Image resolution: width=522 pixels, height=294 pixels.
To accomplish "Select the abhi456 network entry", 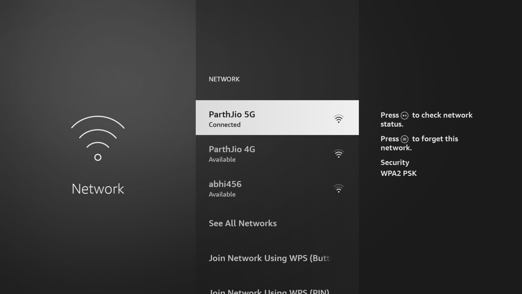I will (x=255, y=188).
